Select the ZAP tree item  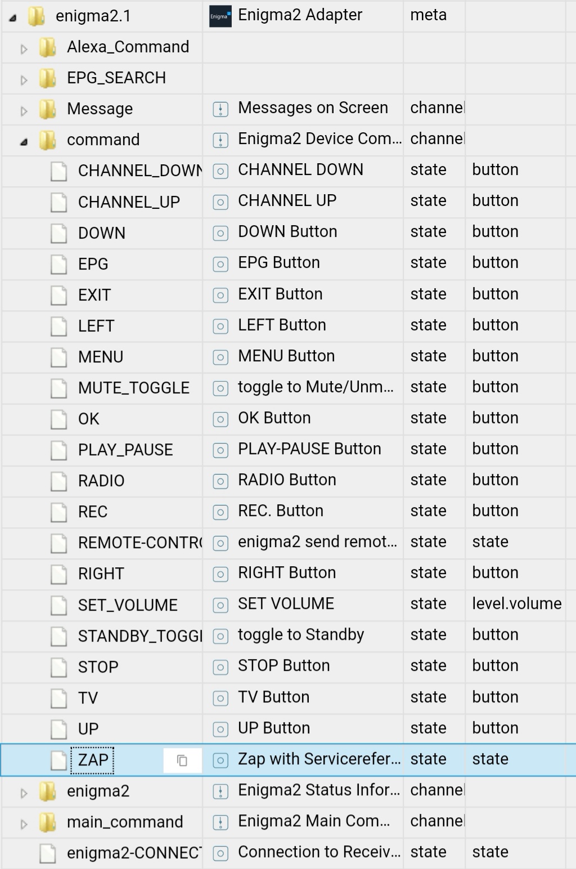[93, 760]
